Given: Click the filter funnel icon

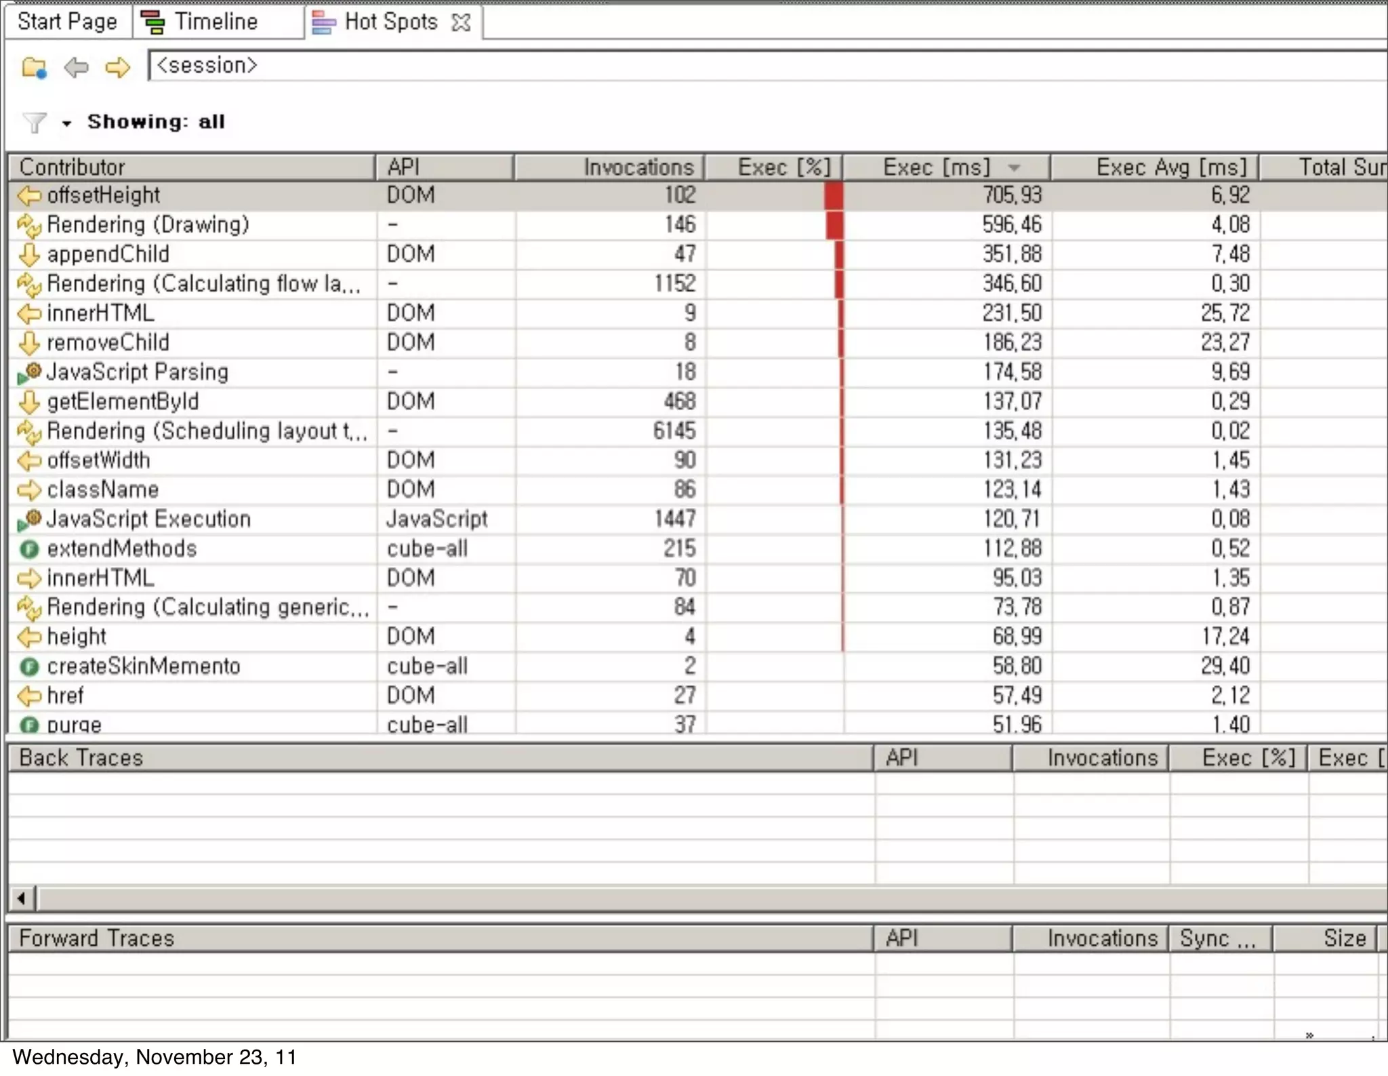Looking at the screenshot, I should click(x=34, y=123).
